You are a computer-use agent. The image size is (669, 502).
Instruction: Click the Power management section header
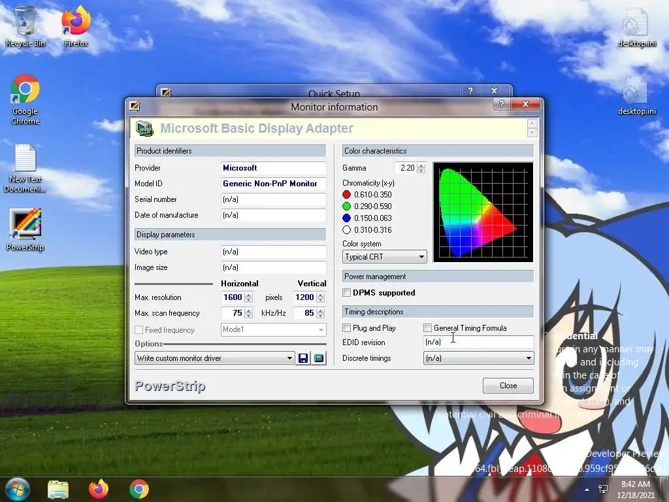click(438, 276)
